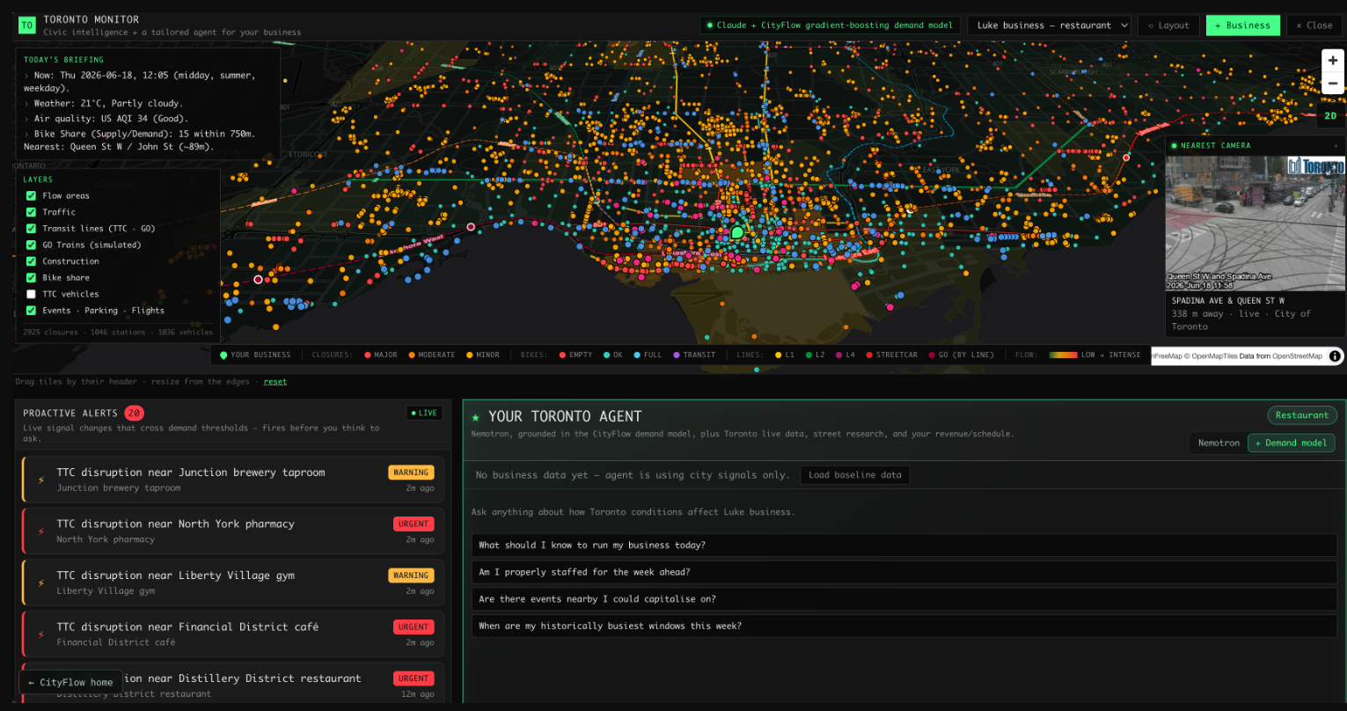Click the WARNING badge on Liberty Village alert

(x=411, y=575)
